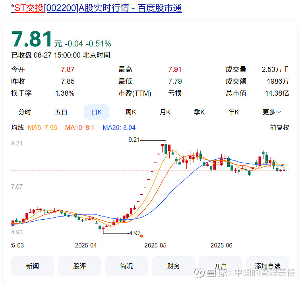The width and height of the screenshot is (304, 282).
Task: Click the 最低 value 7.79
Action: pyautogui.click(x=175, y=81)
